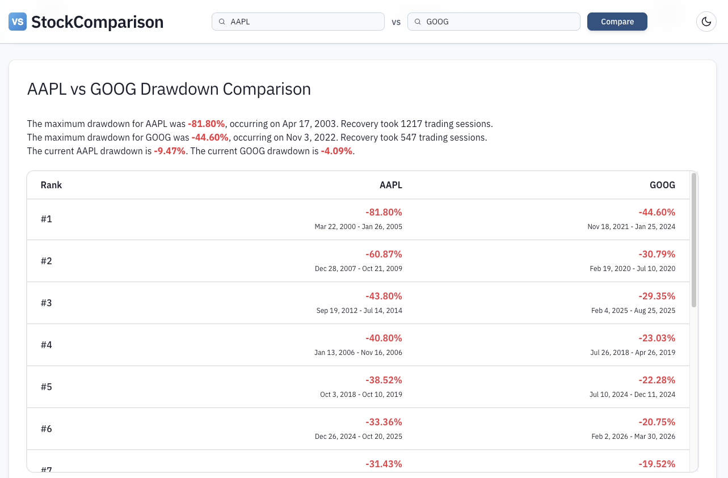This screenshot has width=728, height=478.
Task: Select the rank #1 drawdown row
Action: pyautogui.click(x=358, y=219)
